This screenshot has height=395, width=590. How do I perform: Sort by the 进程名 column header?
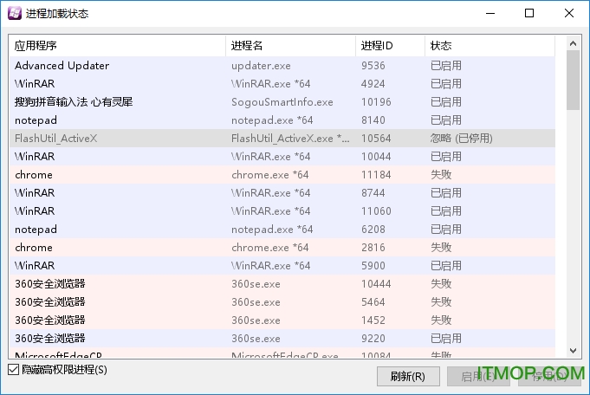pyautogui.click(x=290, y=46)
